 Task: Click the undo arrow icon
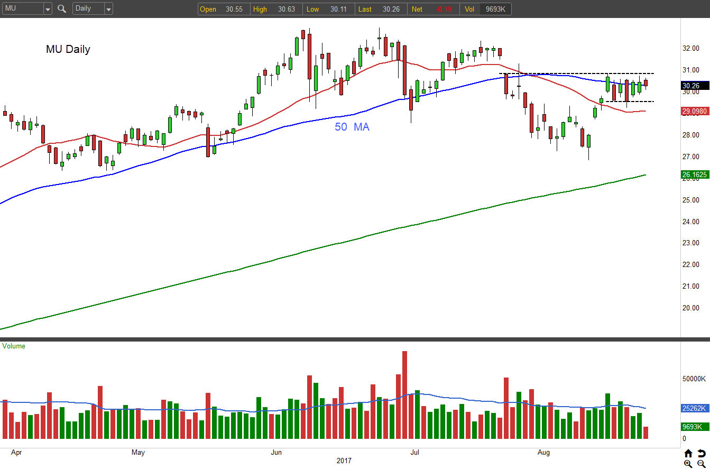pyautogui.click(x=701, y=453)
